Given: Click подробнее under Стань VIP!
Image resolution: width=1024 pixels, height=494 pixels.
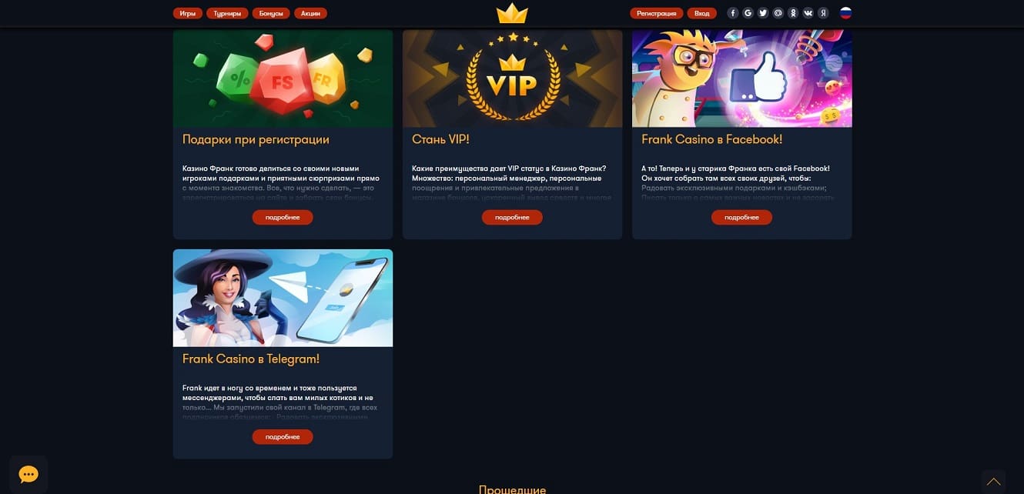Looking at the screenshot, I should [512, 218].
